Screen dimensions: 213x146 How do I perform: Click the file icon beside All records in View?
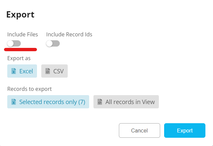[x=100, y=102]
